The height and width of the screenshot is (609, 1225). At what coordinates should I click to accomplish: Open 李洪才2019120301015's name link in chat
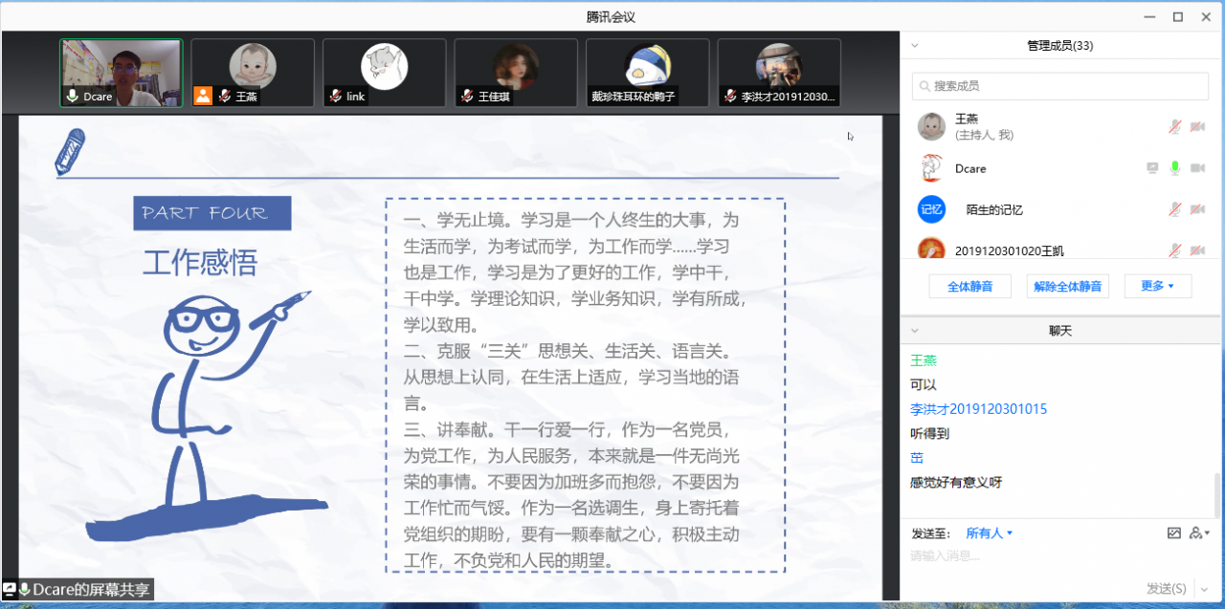(x=978, y=408)
